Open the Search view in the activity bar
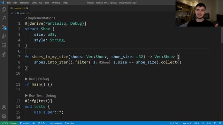This screenshot has height=125, width=223. [x=4, y=18]
